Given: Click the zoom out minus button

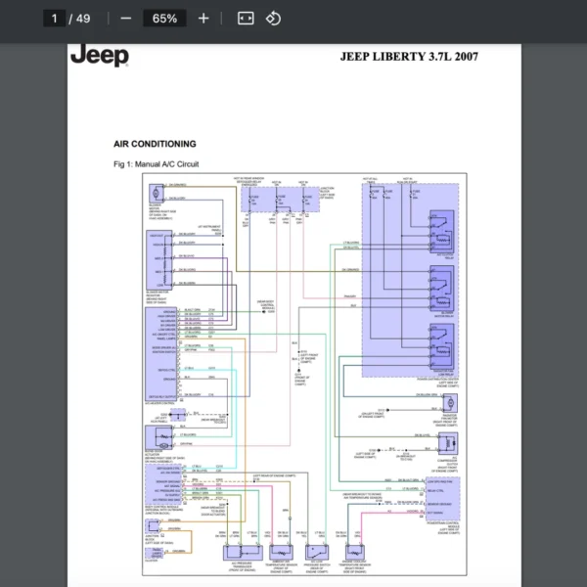Looking at the screenshot, I should (x=125, y=19).
